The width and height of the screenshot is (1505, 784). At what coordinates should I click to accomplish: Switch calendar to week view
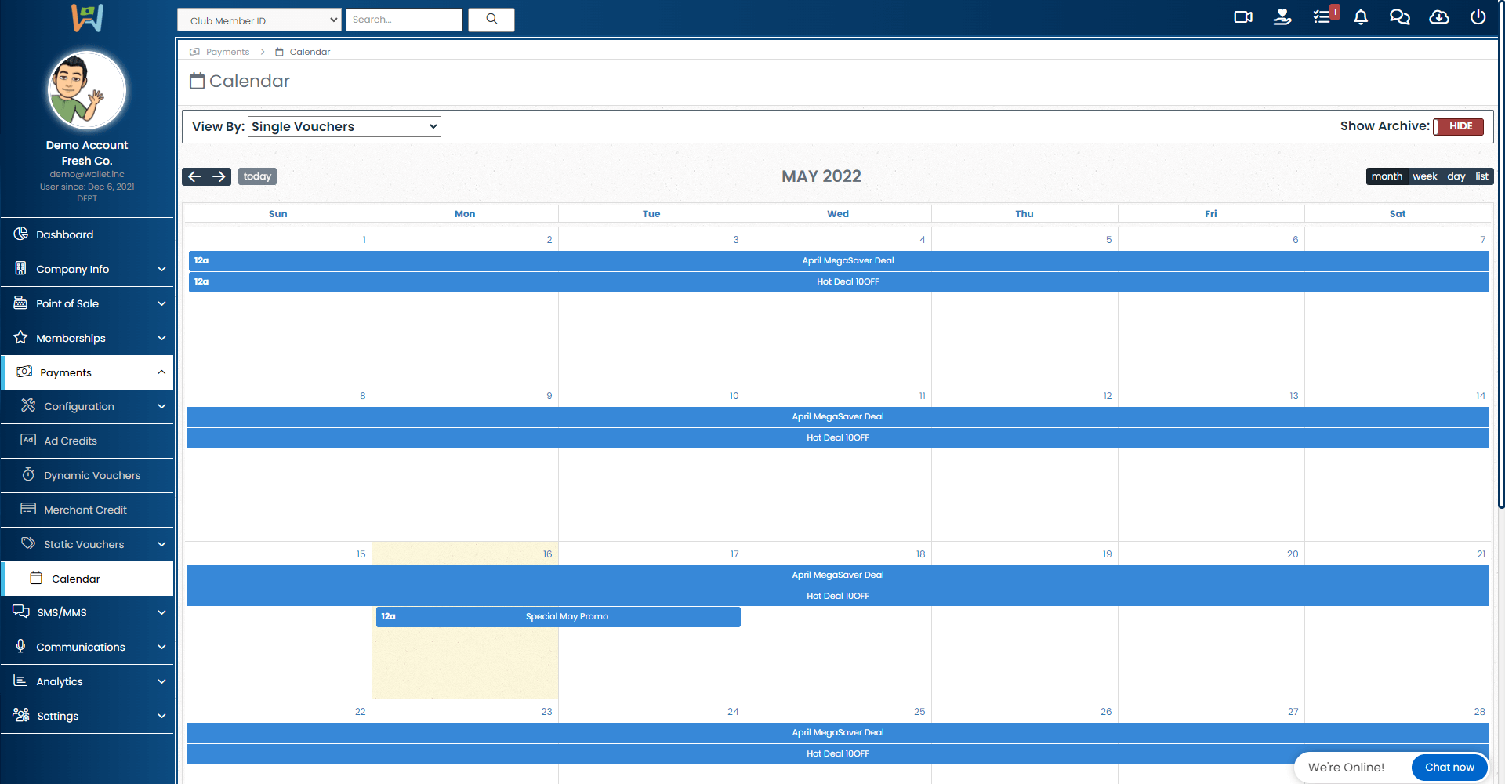click(1424, 176)
